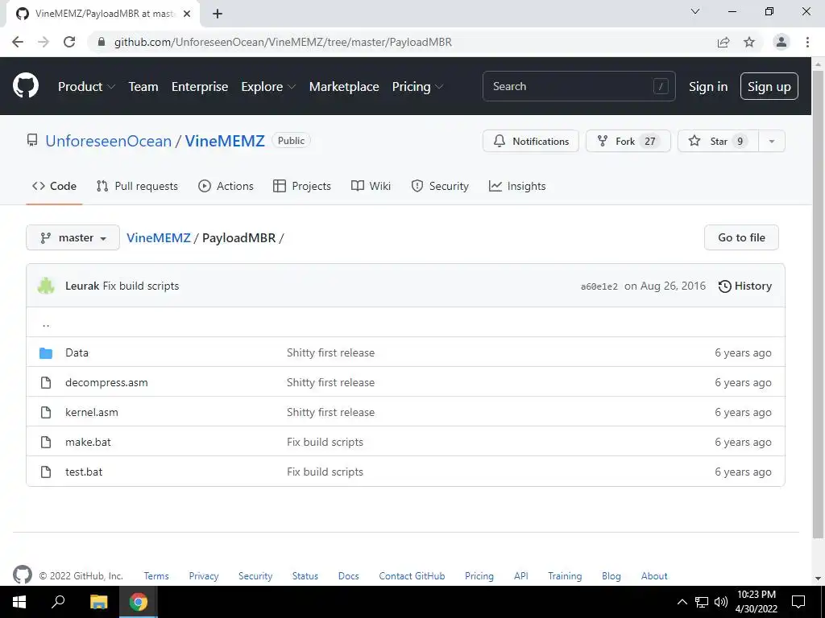Open the decompress.asm file
Image resolution: width=825 pixels, height=618 pixels.
point(106,382)
